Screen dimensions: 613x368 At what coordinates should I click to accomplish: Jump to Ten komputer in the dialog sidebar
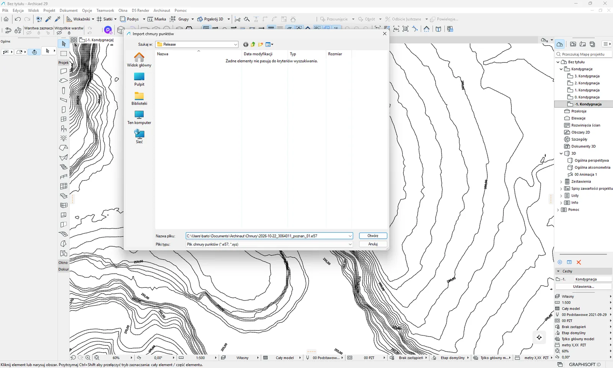tap(139, 117)
